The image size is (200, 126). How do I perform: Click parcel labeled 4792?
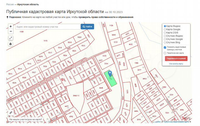click(x=71, y=117)
